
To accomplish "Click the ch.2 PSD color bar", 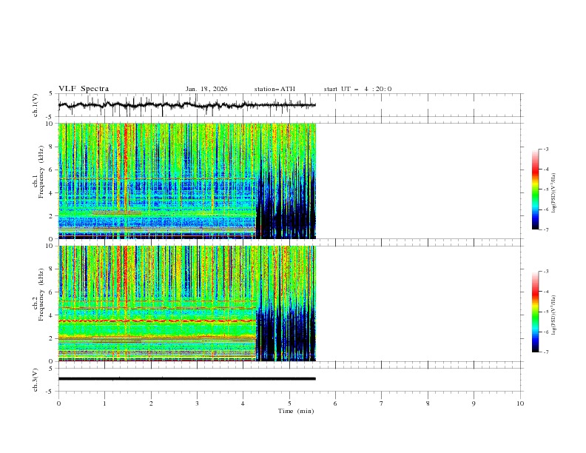I will [x=536, y=312].
